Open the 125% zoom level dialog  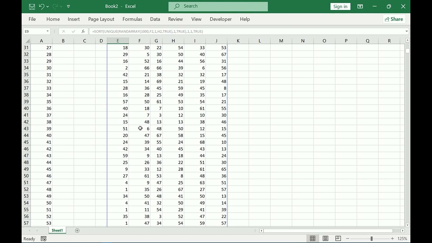(402, 239)
